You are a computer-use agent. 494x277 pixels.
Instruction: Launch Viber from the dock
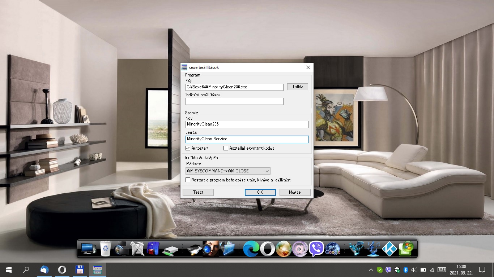click(x=316, y=249)
